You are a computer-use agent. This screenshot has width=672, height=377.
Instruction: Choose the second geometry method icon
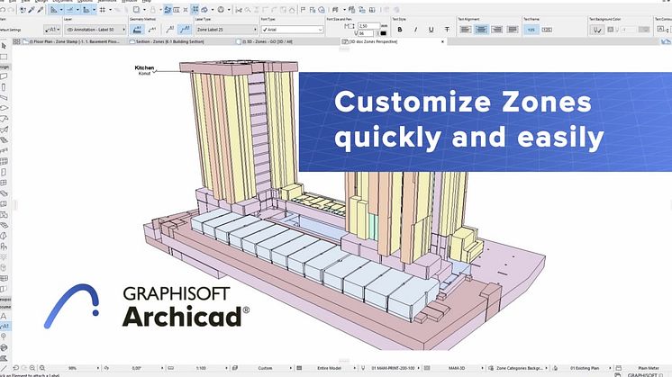tap(152, 30)
